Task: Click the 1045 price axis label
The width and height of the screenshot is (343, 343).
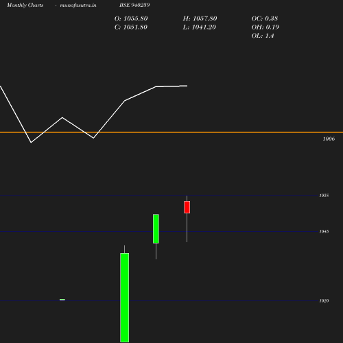Action: pyautogui.click(x=324, y=232)
